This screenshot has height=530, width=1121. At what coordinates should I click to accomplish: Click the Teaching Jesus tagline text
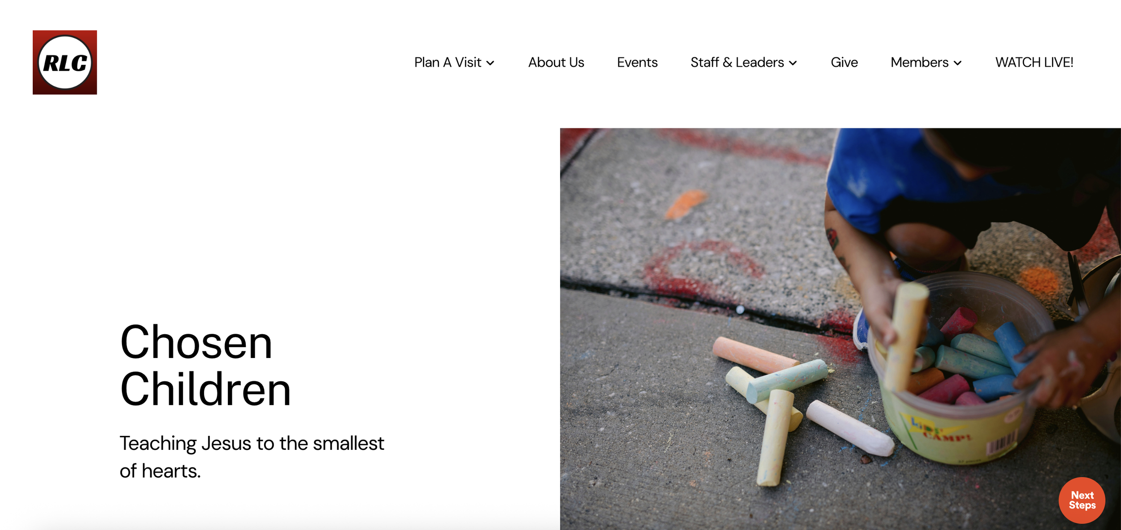click(252, 457)
